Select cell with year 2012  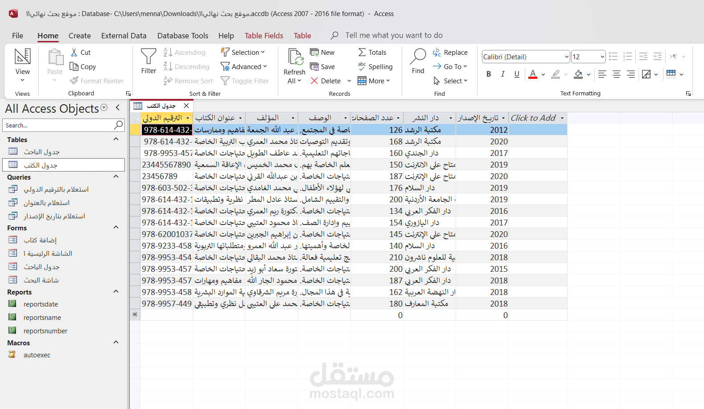482,130
